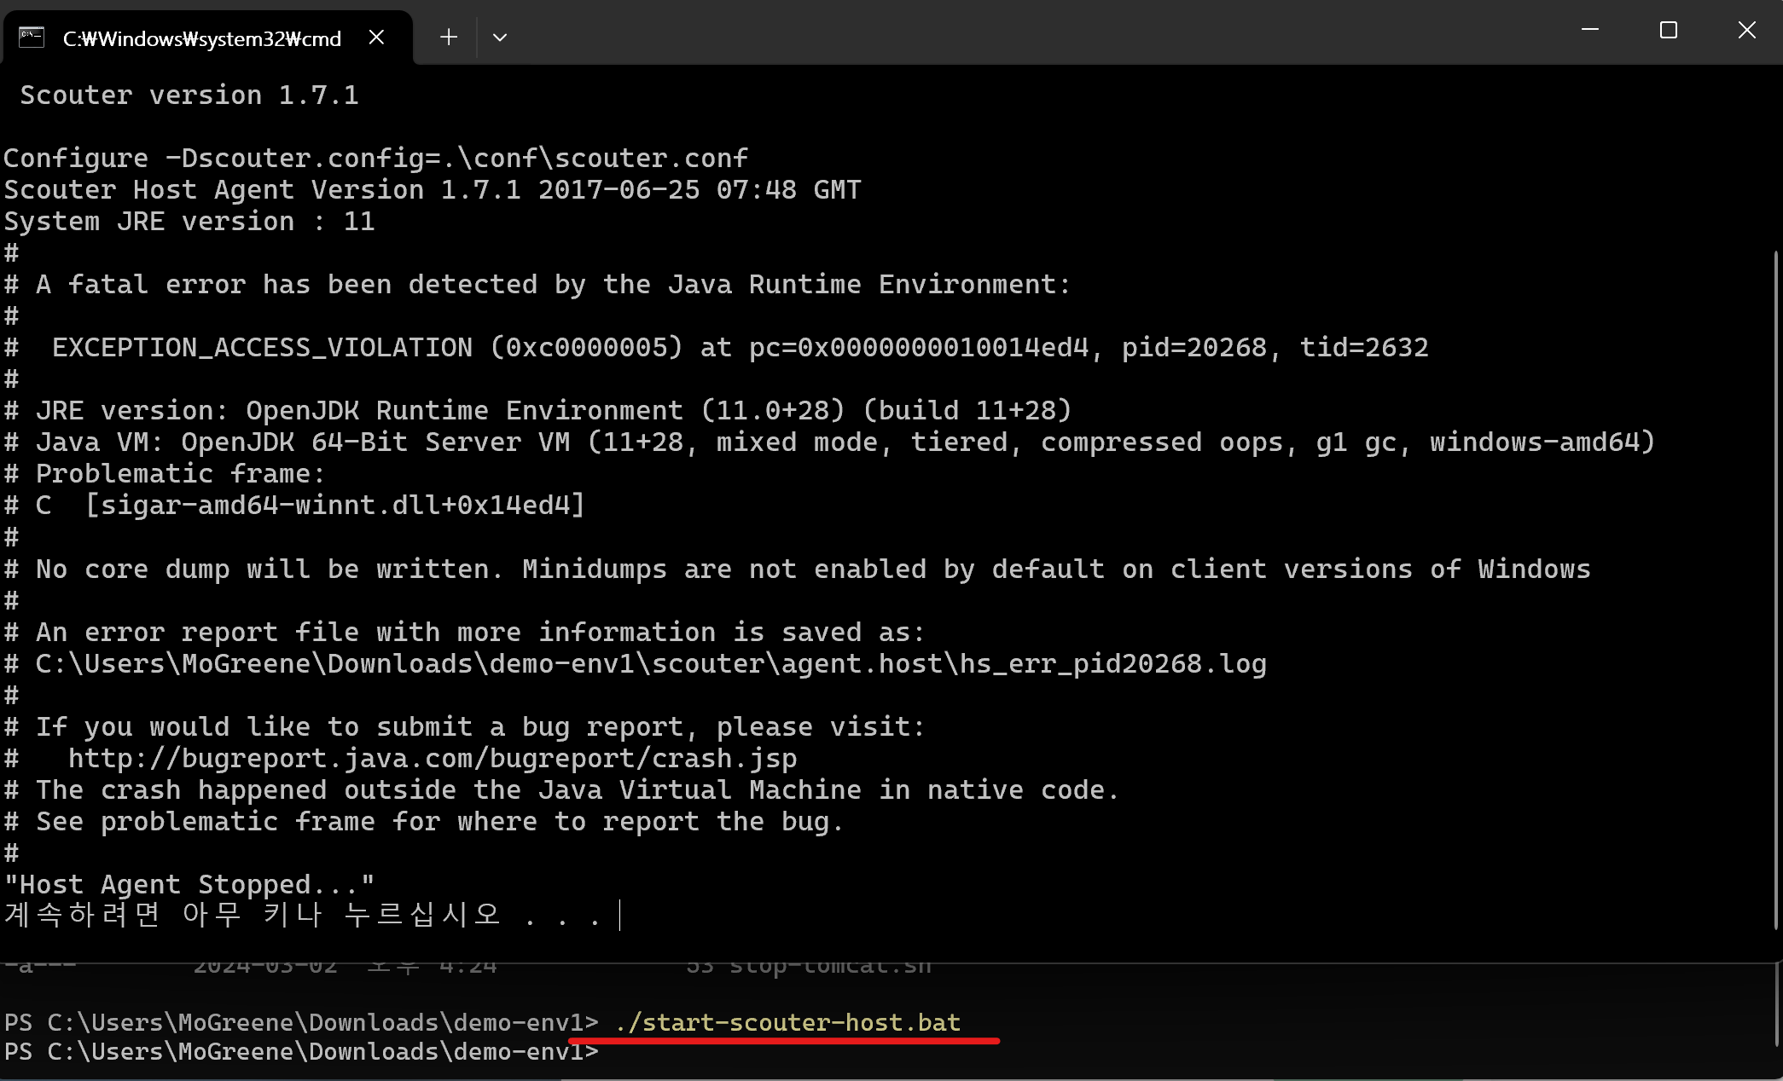Open the bugreport.java.com crash.jsp URL
Viewport: 1783px width, 1081px height.
pyautogui.click(x=432, y=758)
